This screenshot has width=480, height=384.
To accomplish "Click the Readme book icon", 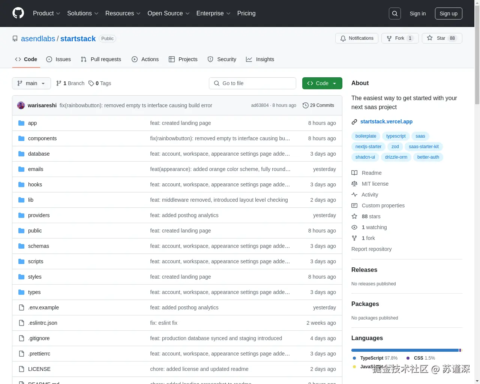I will click(354, 173).
